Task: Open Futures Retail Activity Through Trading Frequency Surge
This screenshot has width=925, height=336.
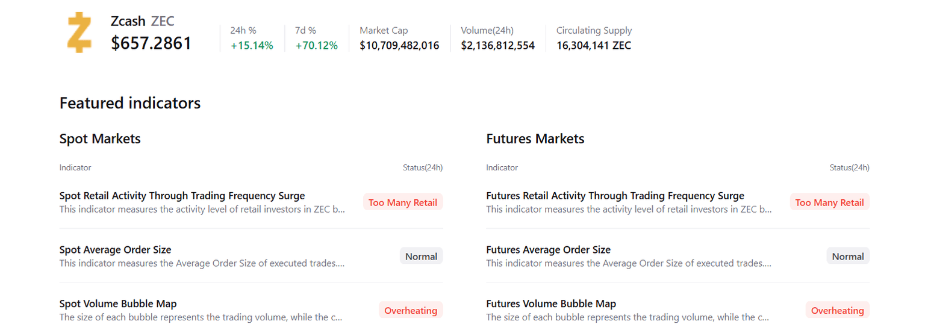Action: click(x=615, y=196)
